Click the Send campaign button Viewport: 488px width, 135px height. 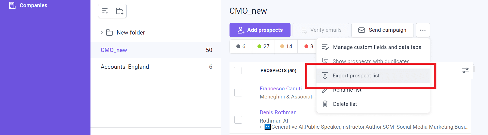(x=382, y=30)
